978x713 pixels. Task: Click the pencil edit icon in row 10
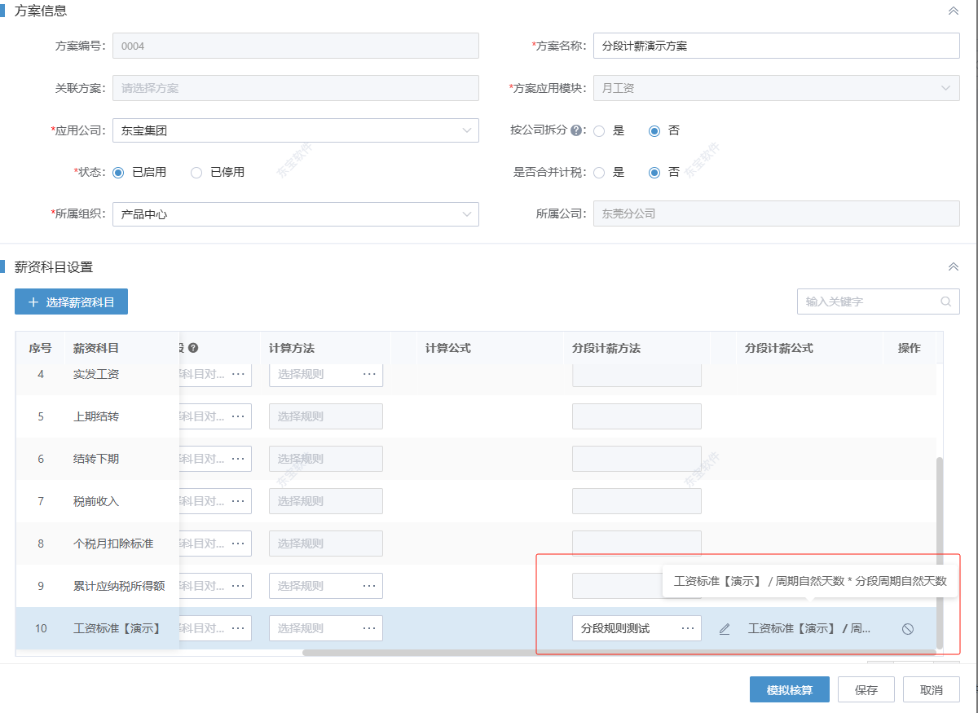click(x=724, y=629)
